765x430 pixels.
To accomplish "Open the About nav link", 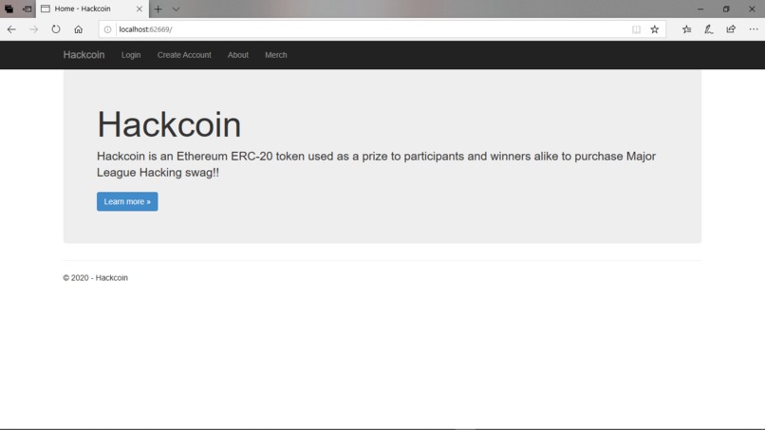I will pyautogui.click(x=238, y=55).
